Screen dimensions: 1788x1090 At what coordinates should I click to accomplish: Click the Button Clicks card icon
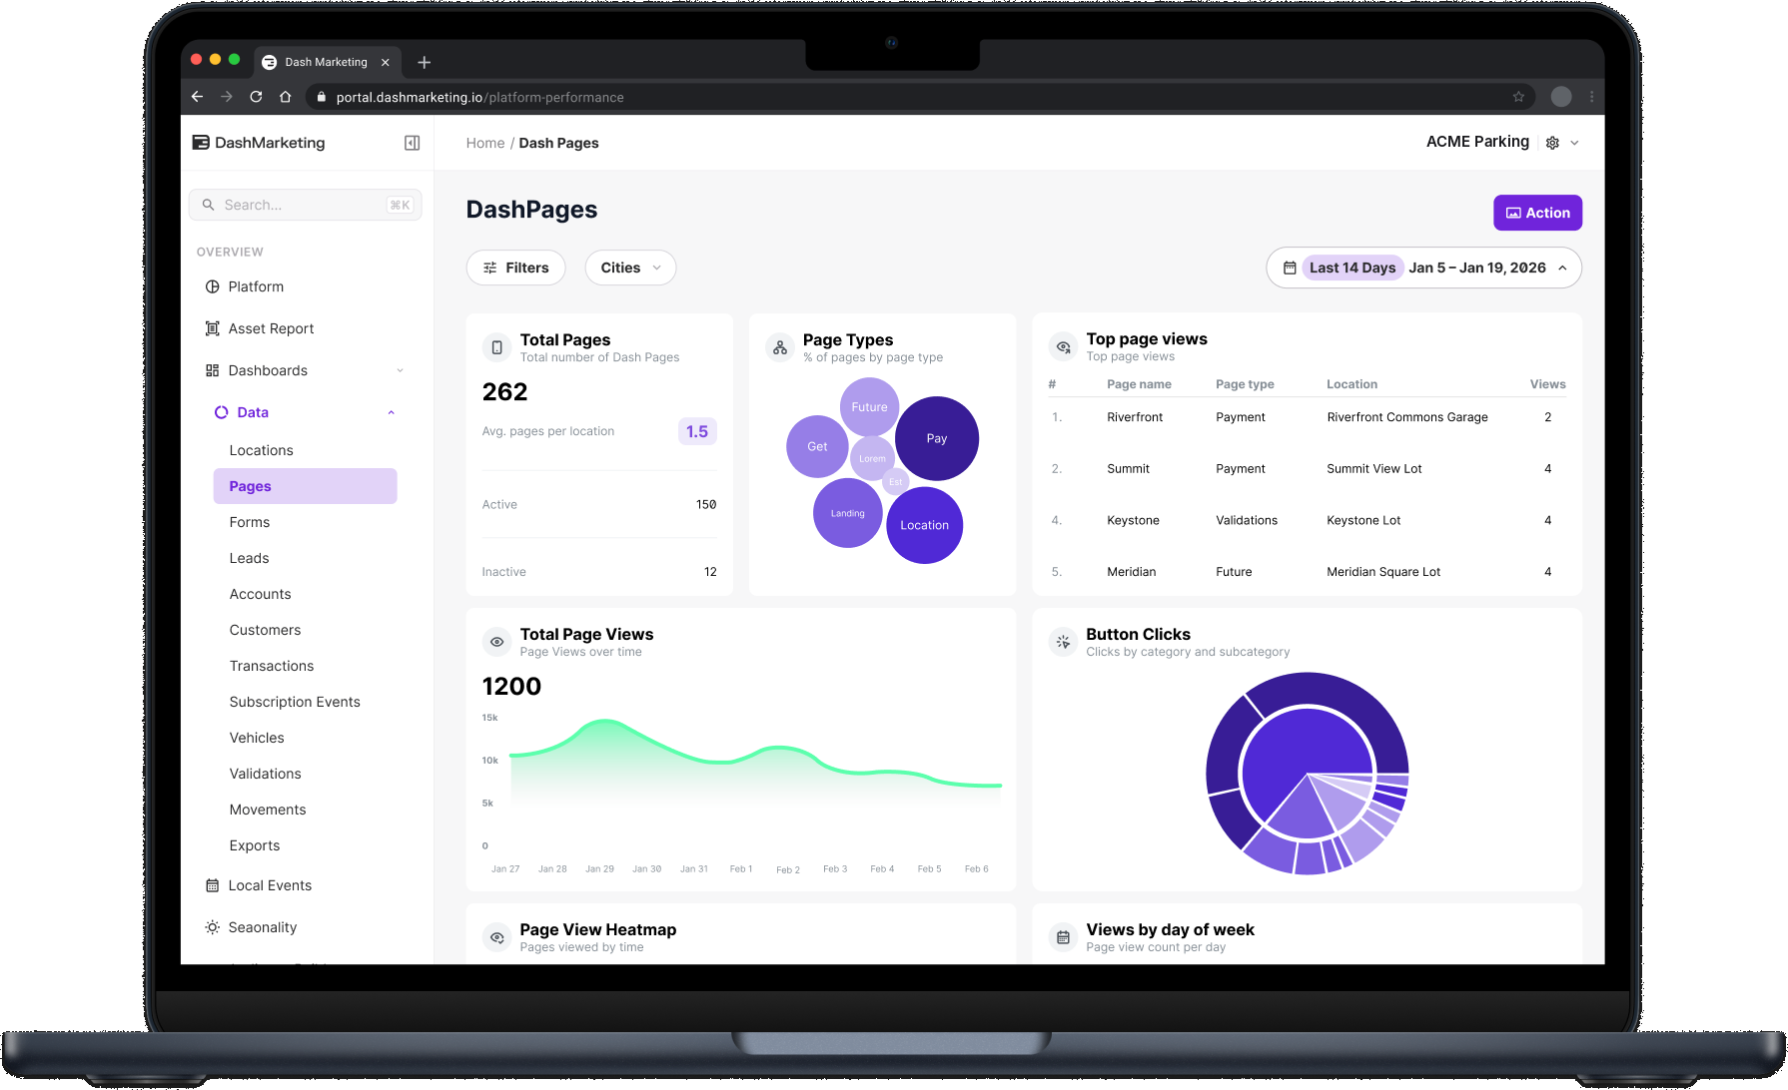click(1063, 642)
